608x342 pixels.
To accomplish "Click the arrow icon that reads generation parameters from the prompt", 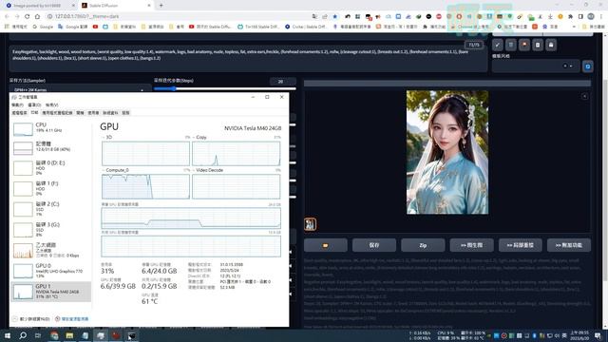I will pos(498,45).
